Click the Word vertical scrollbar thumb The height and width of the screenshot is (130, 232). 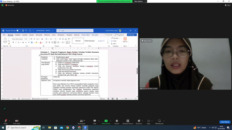tap(137, 71)
